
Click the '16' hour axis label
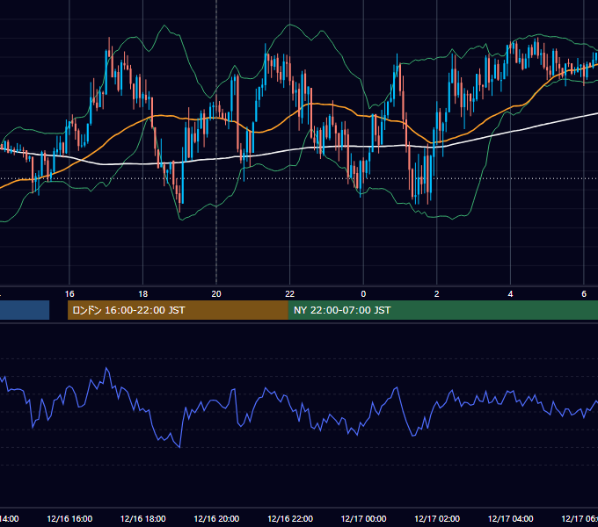(x=69, y=294)
